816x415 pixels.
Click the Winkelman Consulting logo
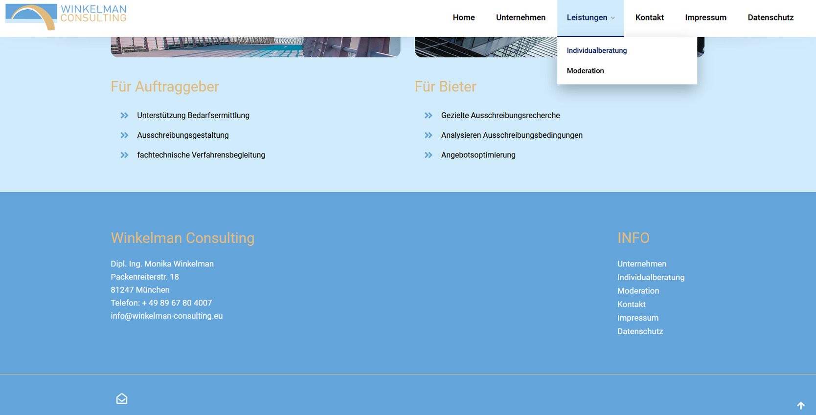pyautogui.click(x=66, y=16)
